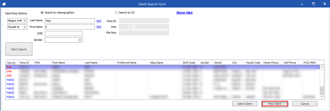This screenshot has height=111, width=330.
Task: Click the app icon in title bar
Action: pos(4,4)
